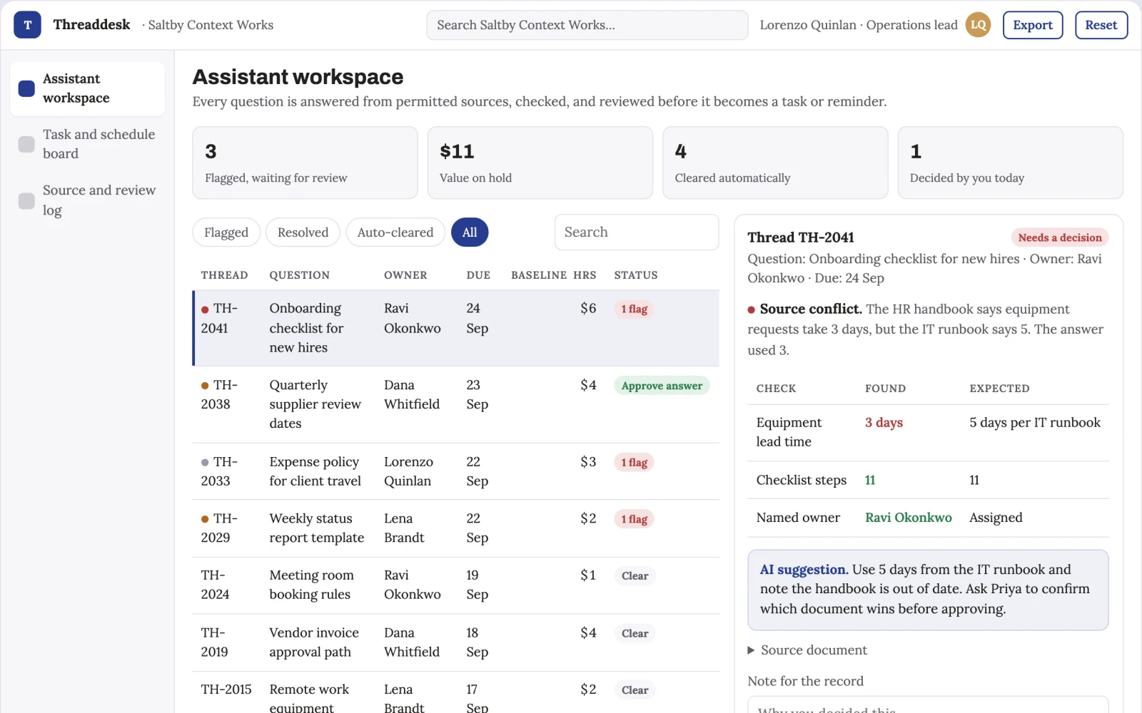Viewport: 1142px width, 713px height.
Task: Open the LQ user avatar
Action: tap(978, 25)
